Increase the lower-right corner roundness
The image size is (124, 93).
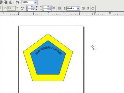click(x=50, y=10)
